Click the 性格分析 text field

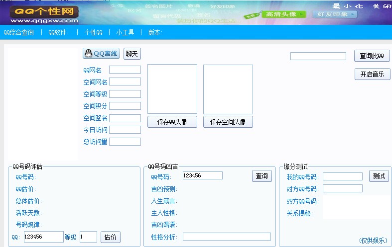pos(227,237)
